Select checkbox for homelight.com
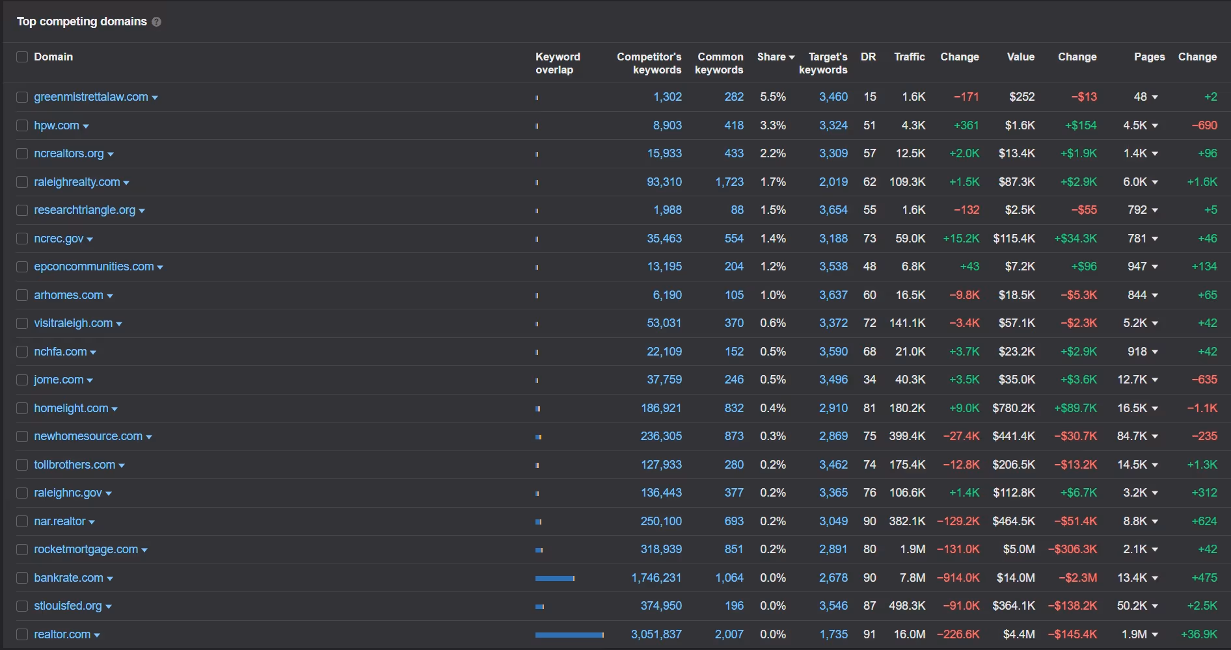1231x650 pixels. 22,408
